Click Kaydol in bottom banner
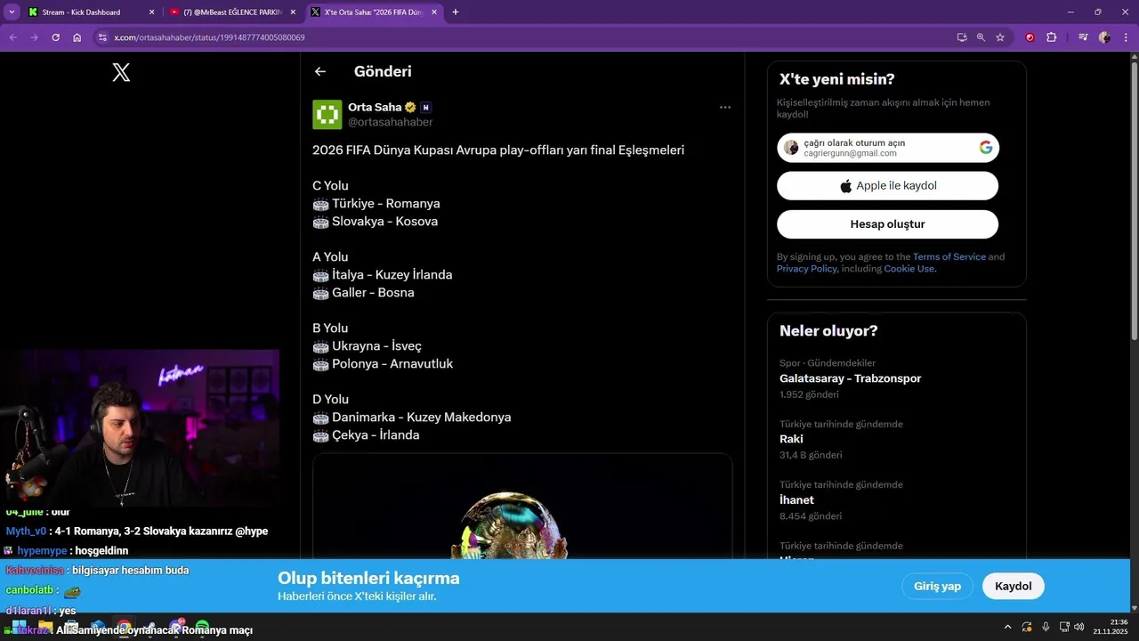This screenshot has width=1139, height=641. pos(1013,586)
